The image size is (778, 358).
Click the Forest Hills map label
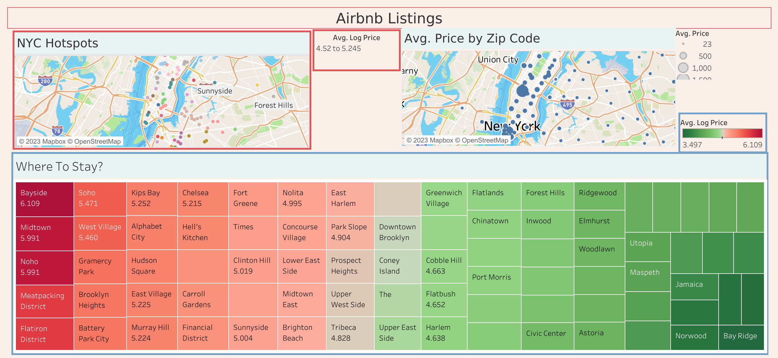[x=273, y=105]
